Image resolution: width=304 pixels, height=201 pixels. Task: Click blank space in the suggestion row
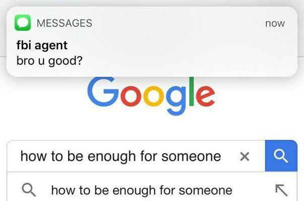[x=253, y=190]
